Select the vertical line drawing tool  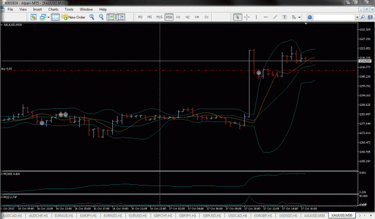pos(256,17)
